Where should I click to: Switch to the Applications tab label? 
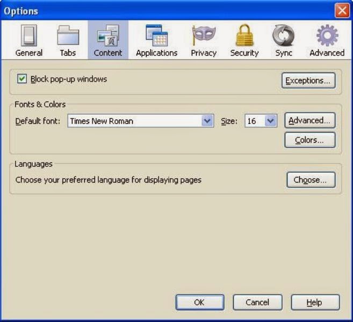click(157, 53)
